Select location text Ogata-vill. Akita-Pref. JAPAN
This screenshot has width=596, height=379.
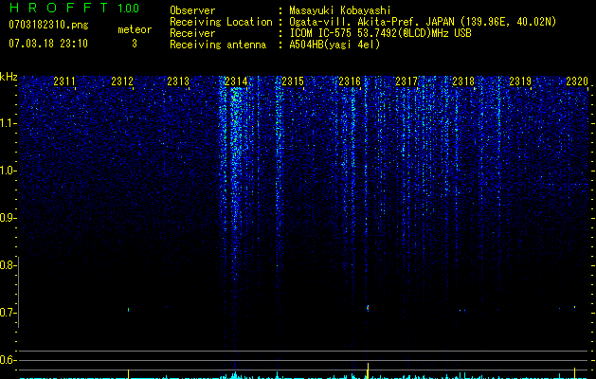click(x=371, y=22)
